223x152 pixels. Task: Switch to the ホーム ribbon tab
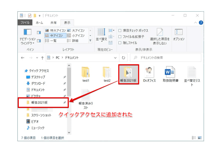39,23
